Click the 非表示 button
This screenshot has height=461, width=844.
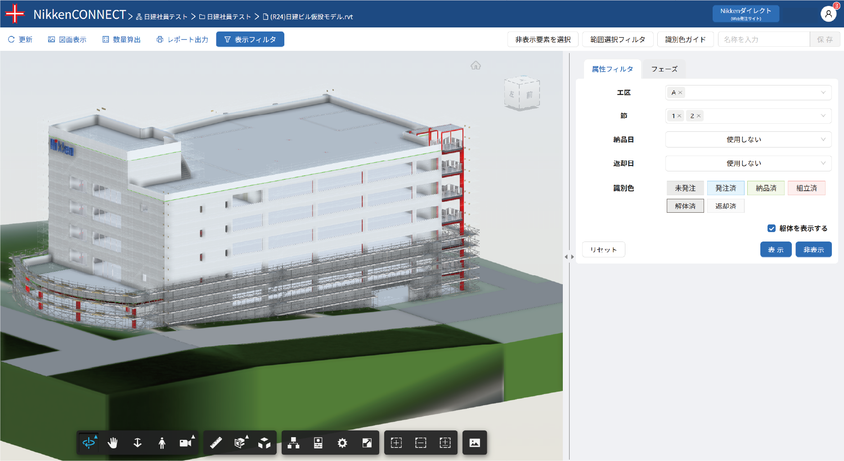(x=813, y=250)
